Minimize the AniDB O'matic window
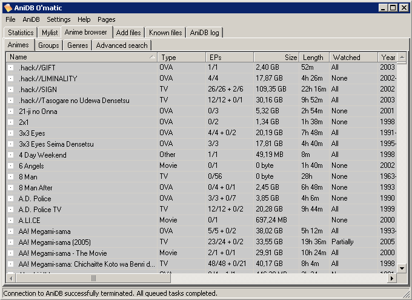 (384, 8)
